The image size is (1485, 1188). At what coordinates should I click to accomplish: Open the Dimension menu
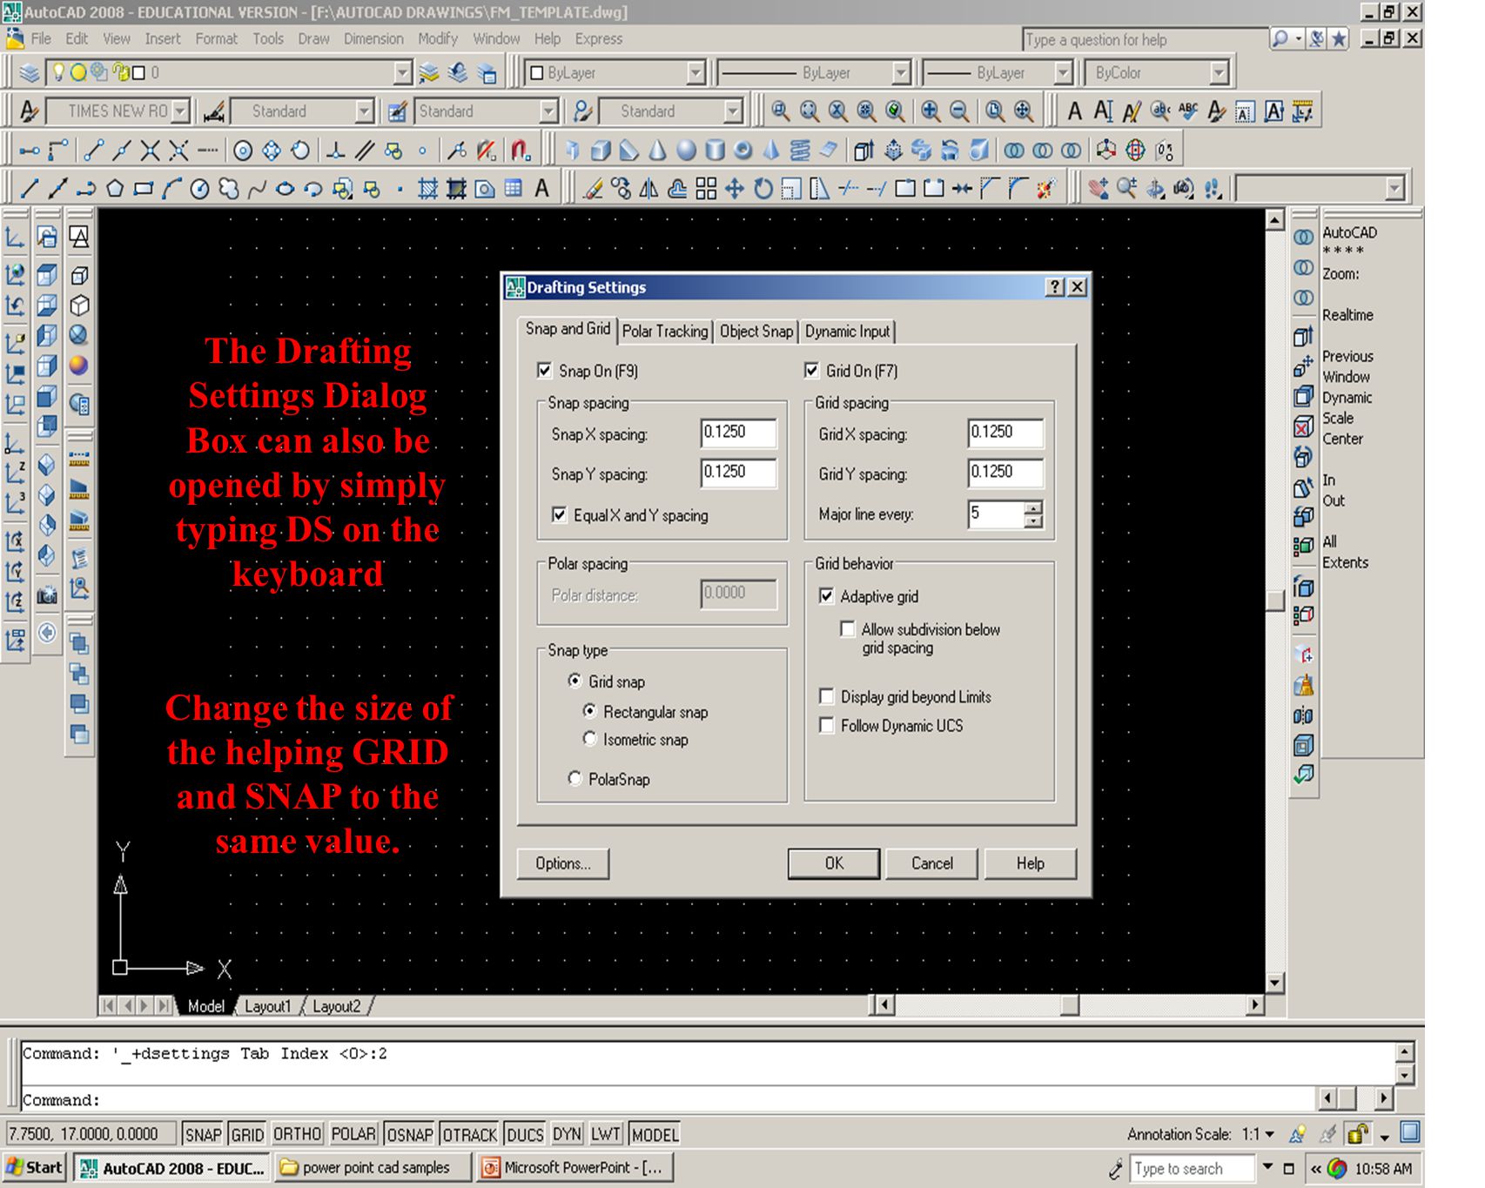click(373, 39)
